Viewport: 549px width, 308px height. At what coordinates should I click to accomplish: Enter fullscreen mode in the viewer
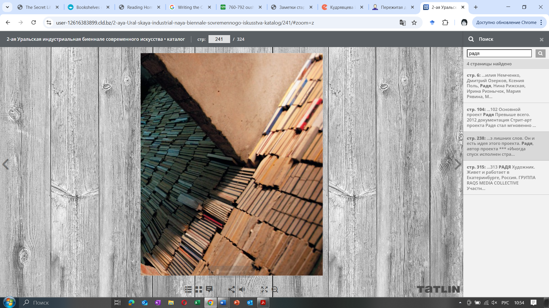(264, 289)
